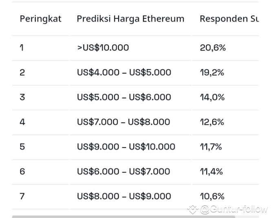Click the Peringkat column header
The height and width of the screenshot is (218, 271).
pyautogui.click(x=41, y=19)
